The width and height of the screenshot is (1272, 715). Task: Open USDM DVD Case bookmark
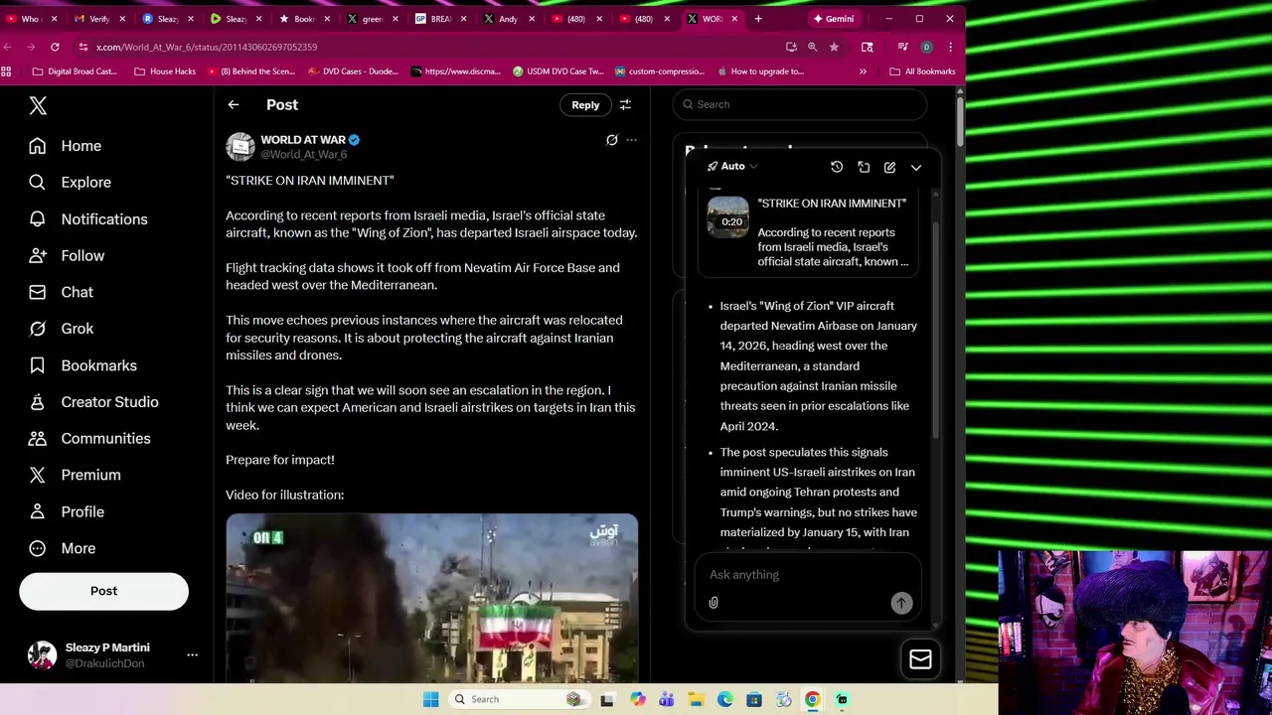pyautogui.click(x=557, y=71)
